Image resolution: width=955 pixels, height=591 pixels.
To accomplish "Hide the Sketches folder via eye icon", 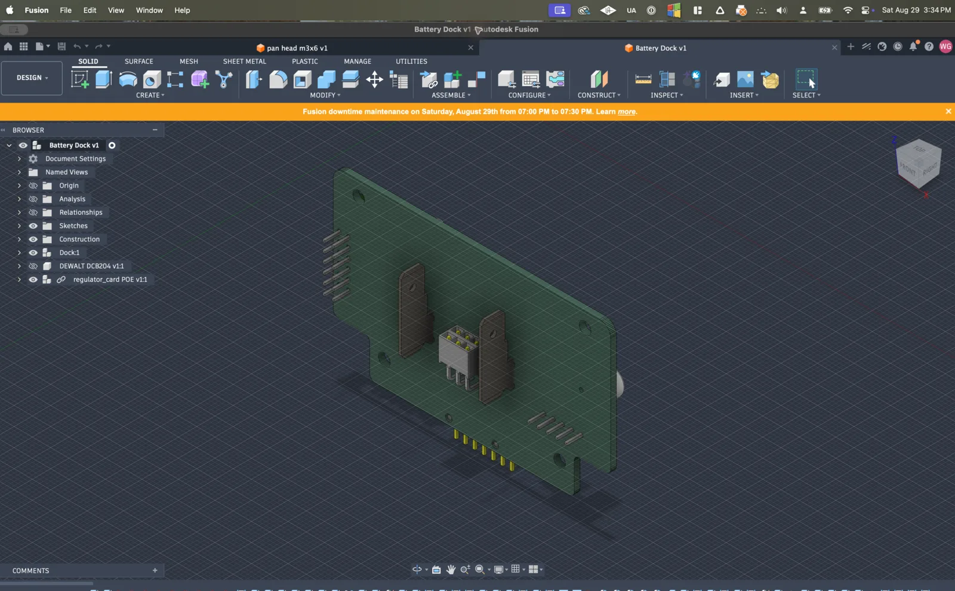I will click(33, 226).
